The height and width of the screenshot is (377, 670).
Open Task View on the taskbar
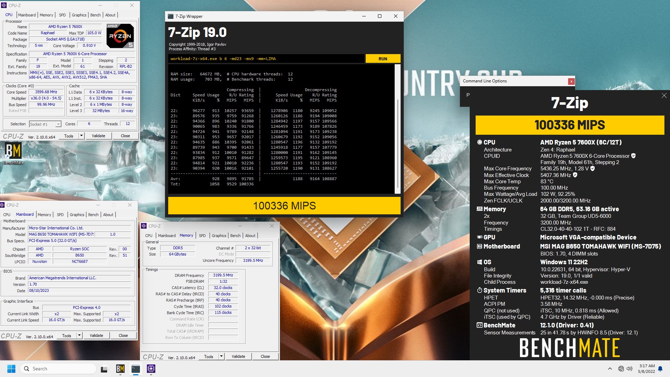104,369
